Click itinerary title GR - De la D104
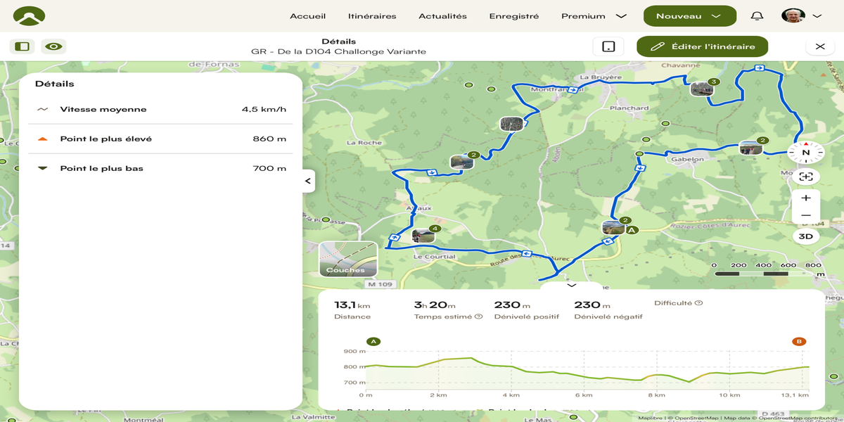The image size is (844, 422). pyautogui.click(x=338, y=51)
